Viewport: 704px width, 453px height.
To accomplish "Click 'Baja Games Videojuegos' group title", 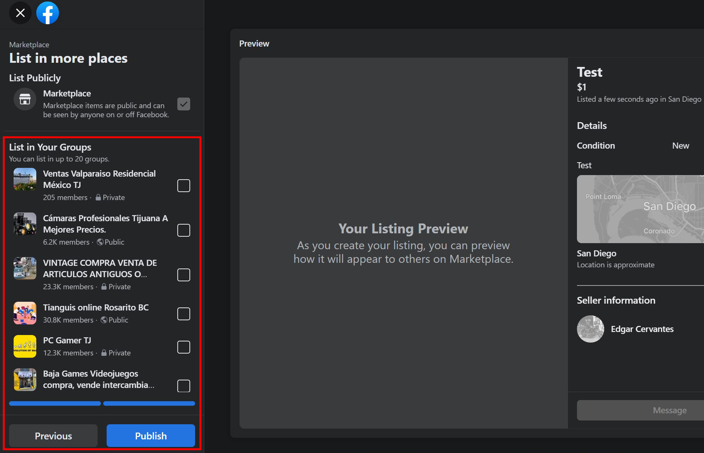I will click(x=99, y=379).
